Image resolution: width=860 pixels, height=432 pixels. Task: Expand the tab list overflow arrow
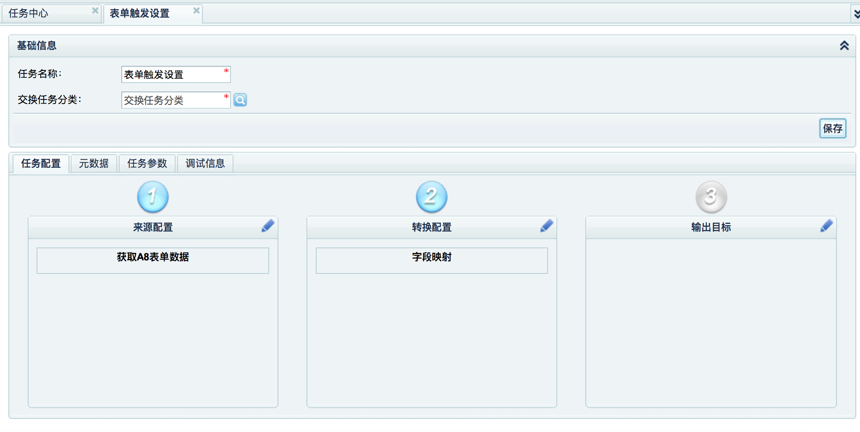pyautogui.click(x=856, y=14)
